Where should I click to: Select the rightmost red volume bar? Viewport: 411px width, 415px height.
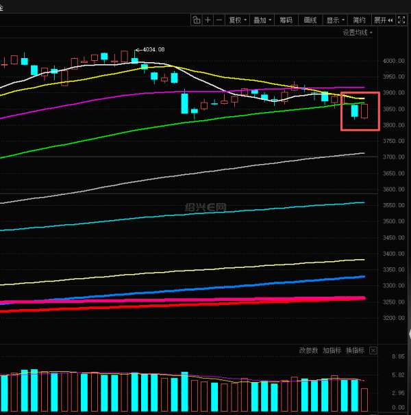(364, 399)
